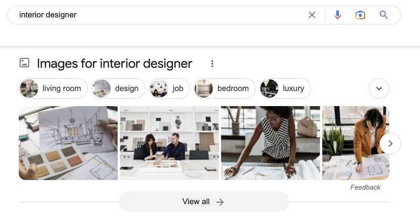The image size is (420, 219).
Task: Expand the filter chips with chevron
Action: 379,88
